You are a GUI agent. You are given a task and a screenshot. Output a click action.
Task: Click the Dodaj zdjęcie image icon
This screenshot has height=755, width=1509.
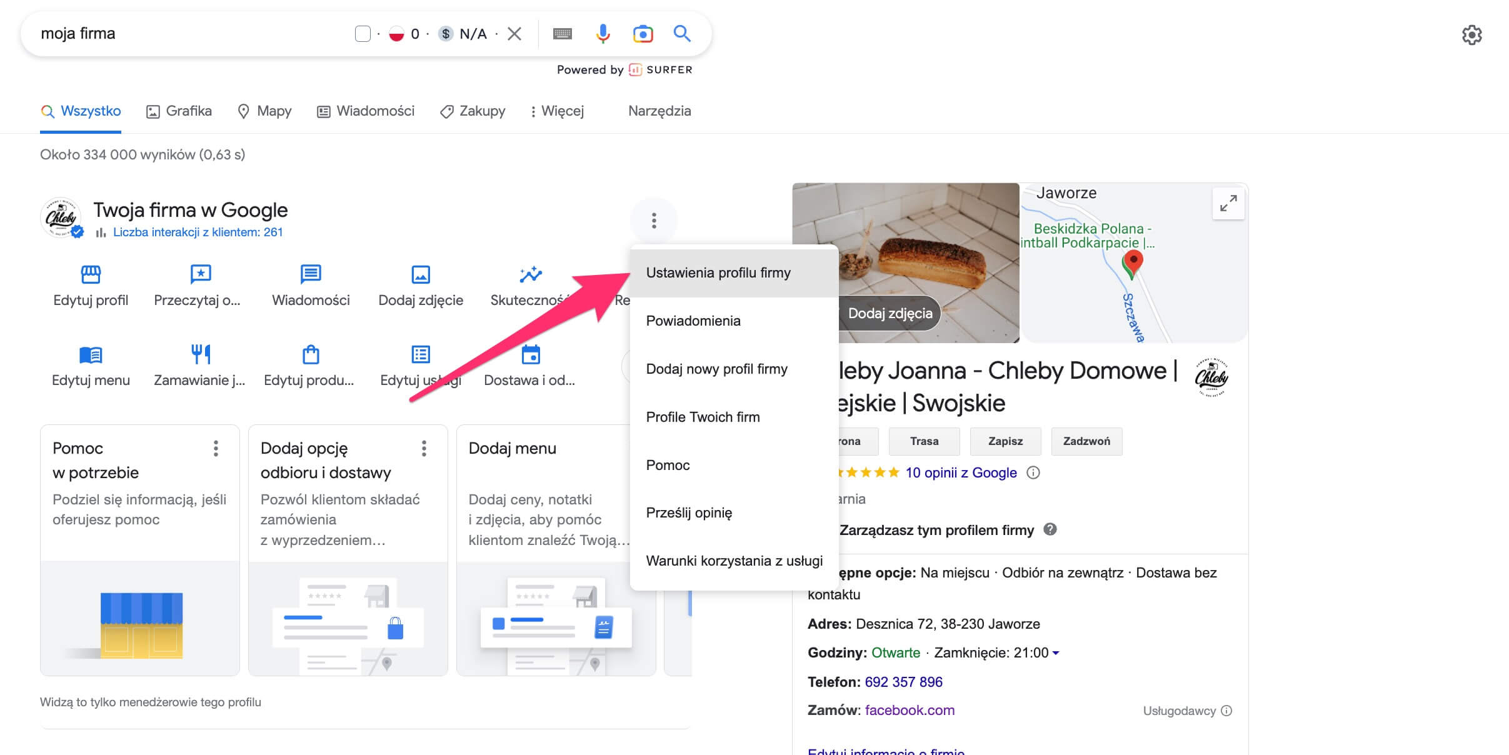tap(421, 274)
